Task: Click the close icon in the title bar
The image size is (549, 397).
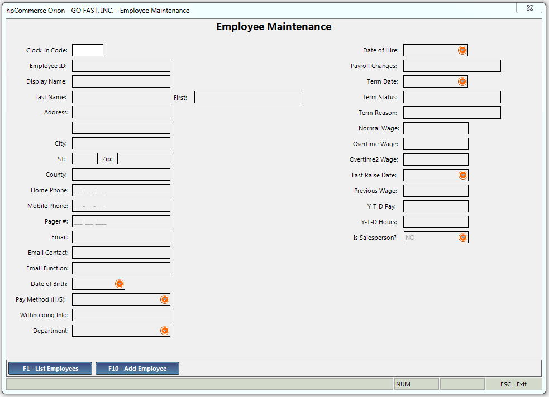Action: (529, 8)
